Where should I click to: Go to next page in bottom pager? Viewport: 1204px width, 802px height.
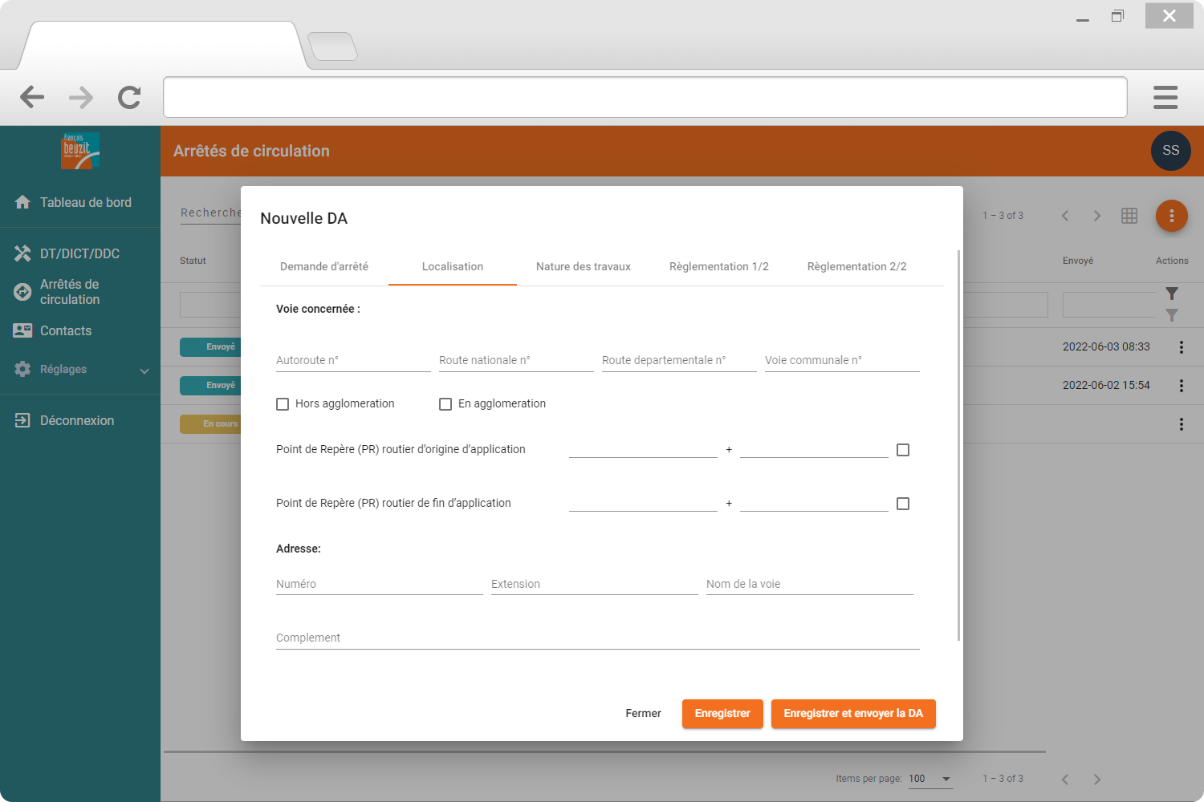point(1097,780)
